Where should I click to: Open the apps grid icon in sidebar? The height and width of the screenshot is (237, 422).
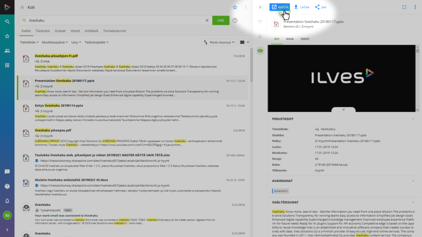(x=7, y=65)
